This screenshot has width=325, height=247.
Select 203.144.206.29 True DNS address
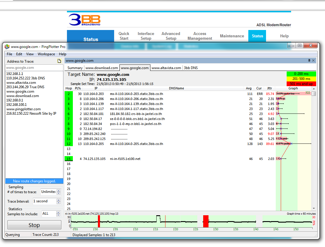pyautogui.click(x=25, y=87)
